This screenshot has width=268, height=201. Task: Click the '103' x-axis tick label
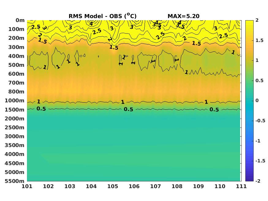pos(70,186)
